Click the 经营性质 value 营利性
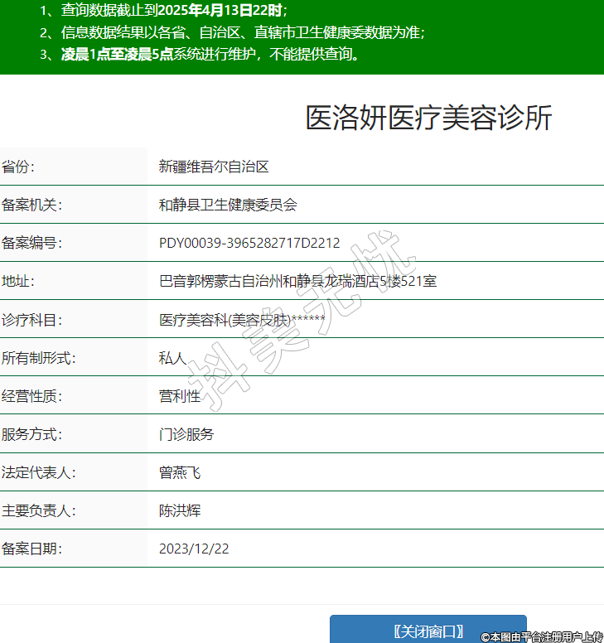This screenshot has width=604, height=643. pos(179,396)
